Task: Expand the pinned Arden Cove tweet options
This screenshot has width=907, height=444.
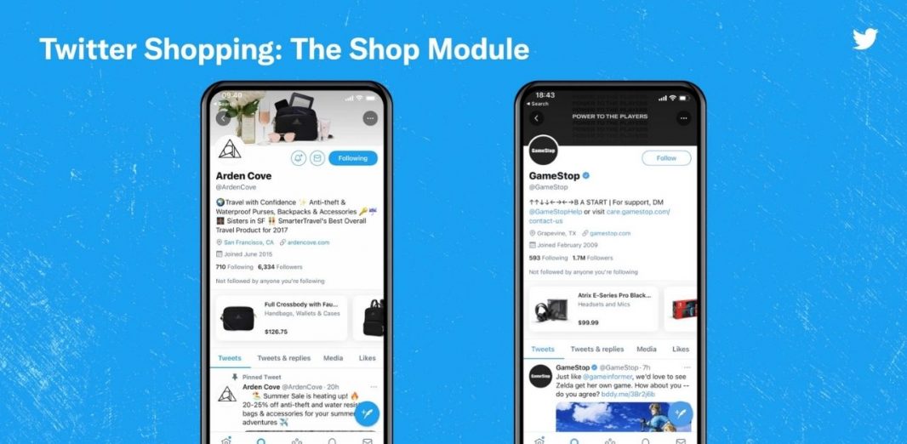Action: (x=374, y=387)
